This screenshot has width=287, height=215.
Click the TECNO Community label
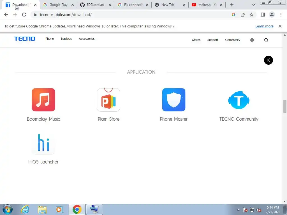pos(239,119)
